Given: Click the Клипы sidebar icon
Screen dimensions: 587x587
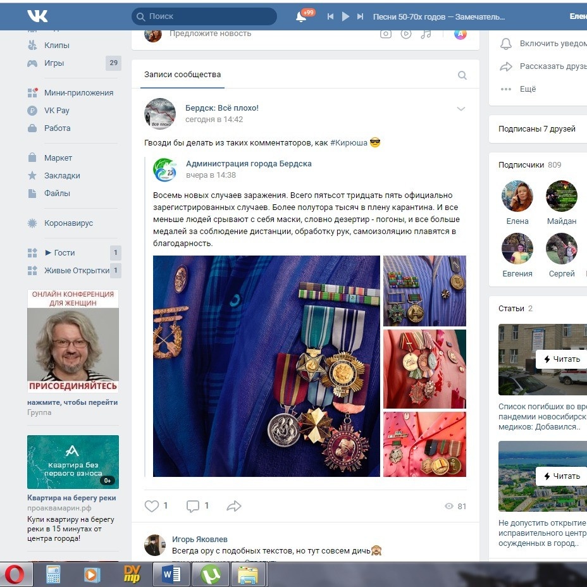Looking at the screenshot, I should coord(32,46).
